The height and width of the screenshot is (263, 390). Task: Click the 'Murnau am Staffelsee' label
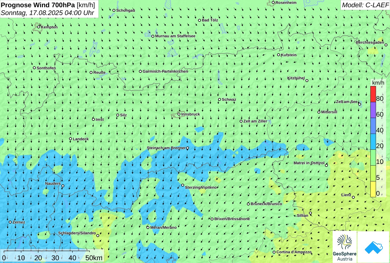(175, 36)
